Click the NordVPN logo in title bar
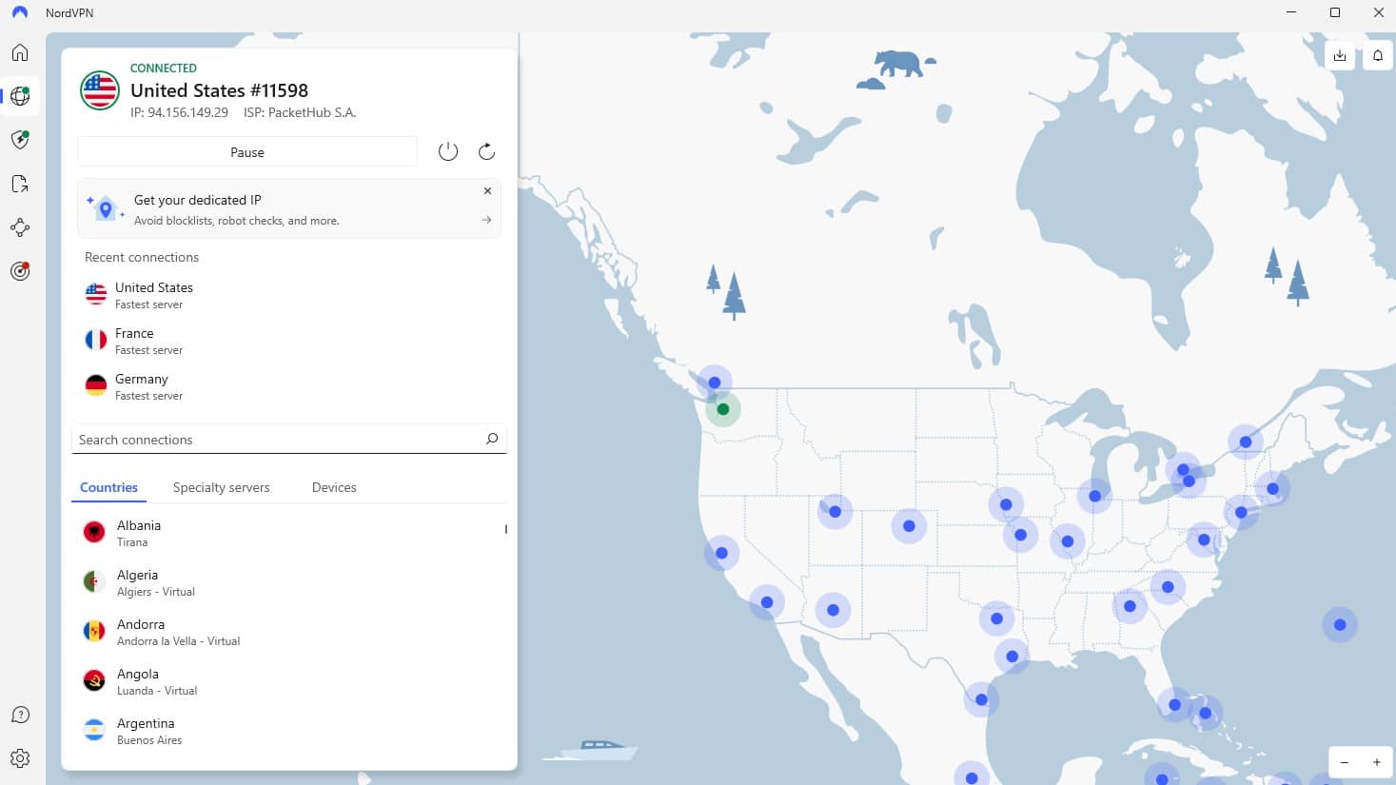 pos(20,13)
